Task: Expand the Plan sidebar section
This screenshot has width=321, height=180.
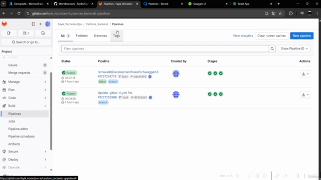Action: [x=25, y=90]
